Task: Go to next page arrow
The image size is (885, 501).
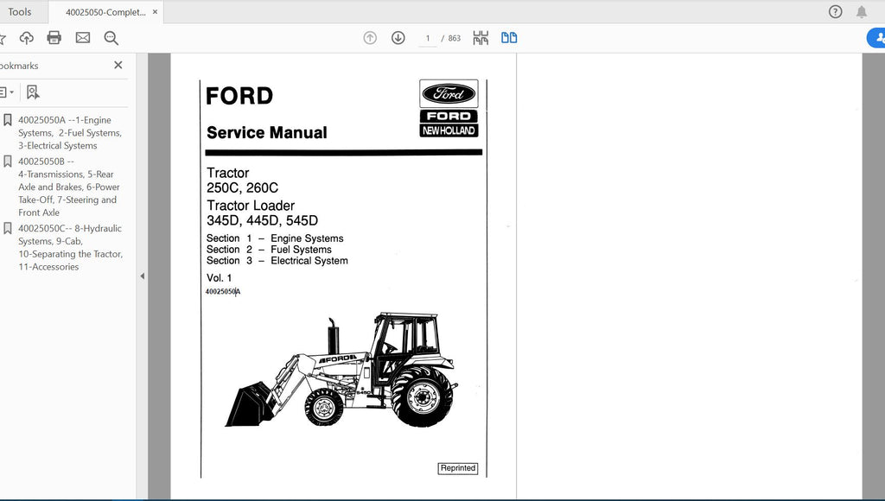Action: tap(398, 38)
